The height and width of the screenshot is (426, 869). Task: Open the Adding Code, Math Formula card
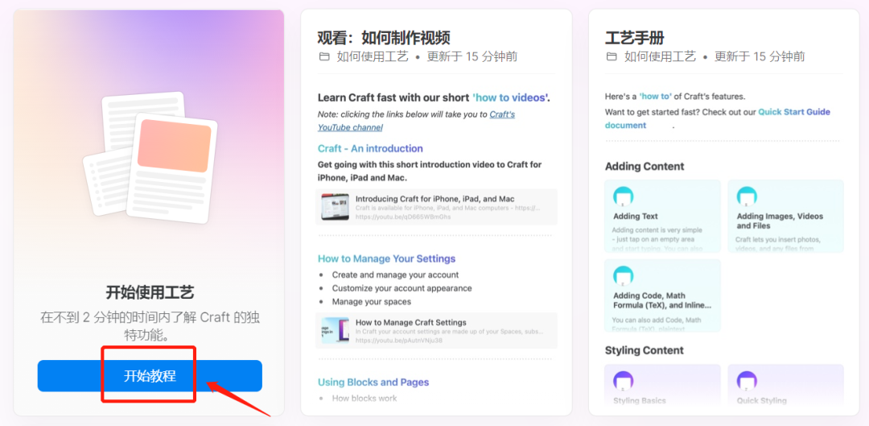click(x=662, y=296)
